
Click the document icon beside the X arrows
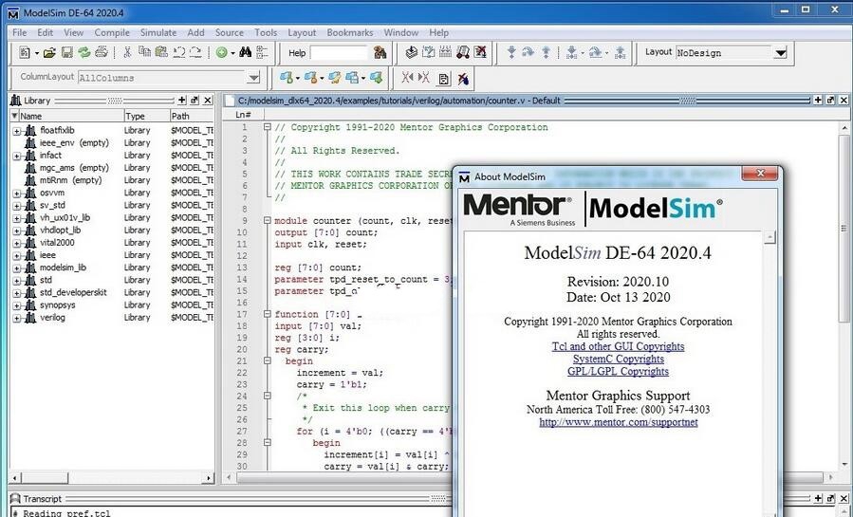click(x=444, y=80)
